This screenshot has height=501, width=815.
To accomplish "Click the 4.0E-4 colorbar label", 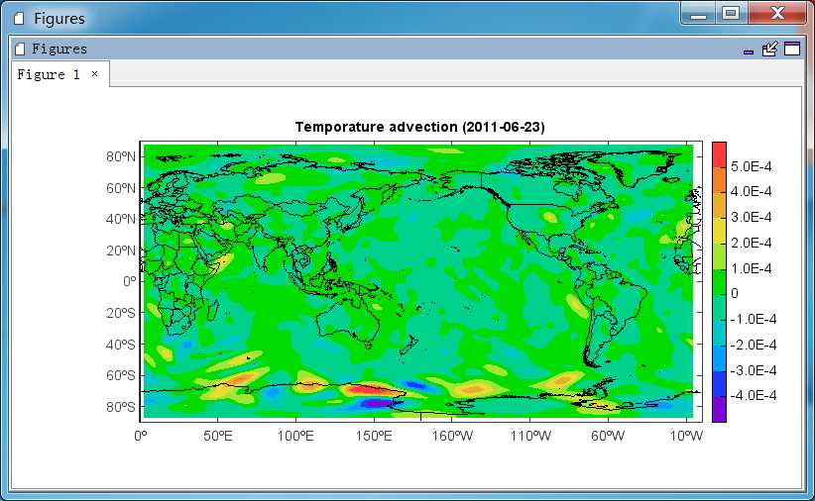I will (752, 191).
